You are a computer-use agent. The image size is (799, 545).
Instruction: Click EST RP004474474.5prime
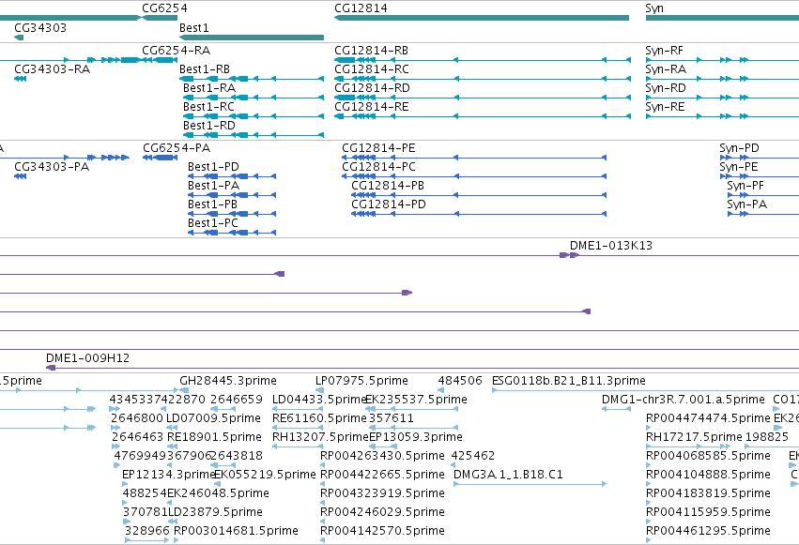708,418
